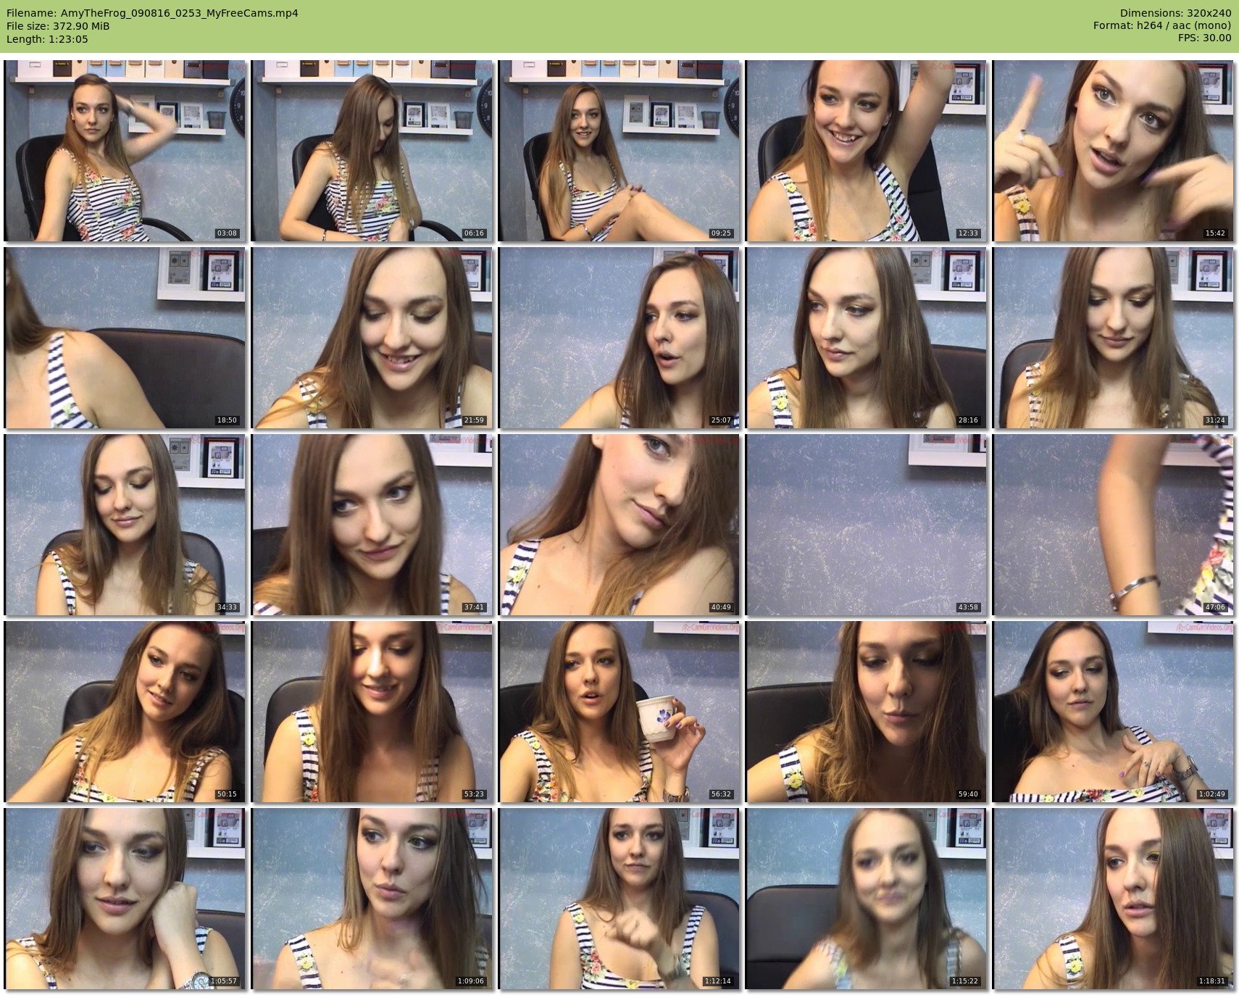Choose the frame stamped 1:02:49
The width and height of the screenshot is (1239, 995).
[x=1113, y=712]
